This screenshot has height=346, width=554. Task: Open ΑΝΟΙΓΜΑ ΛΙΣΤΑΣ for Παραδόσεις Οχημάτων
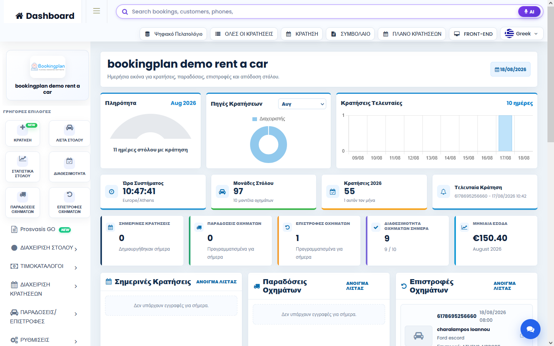point(357,286)
